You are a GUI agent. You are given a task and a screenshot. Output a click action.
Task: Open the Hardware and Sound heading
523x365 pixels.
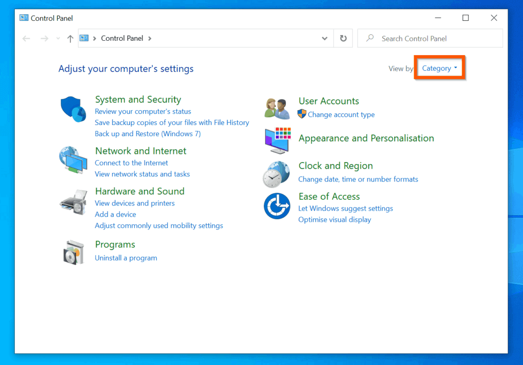pos(140,191)
